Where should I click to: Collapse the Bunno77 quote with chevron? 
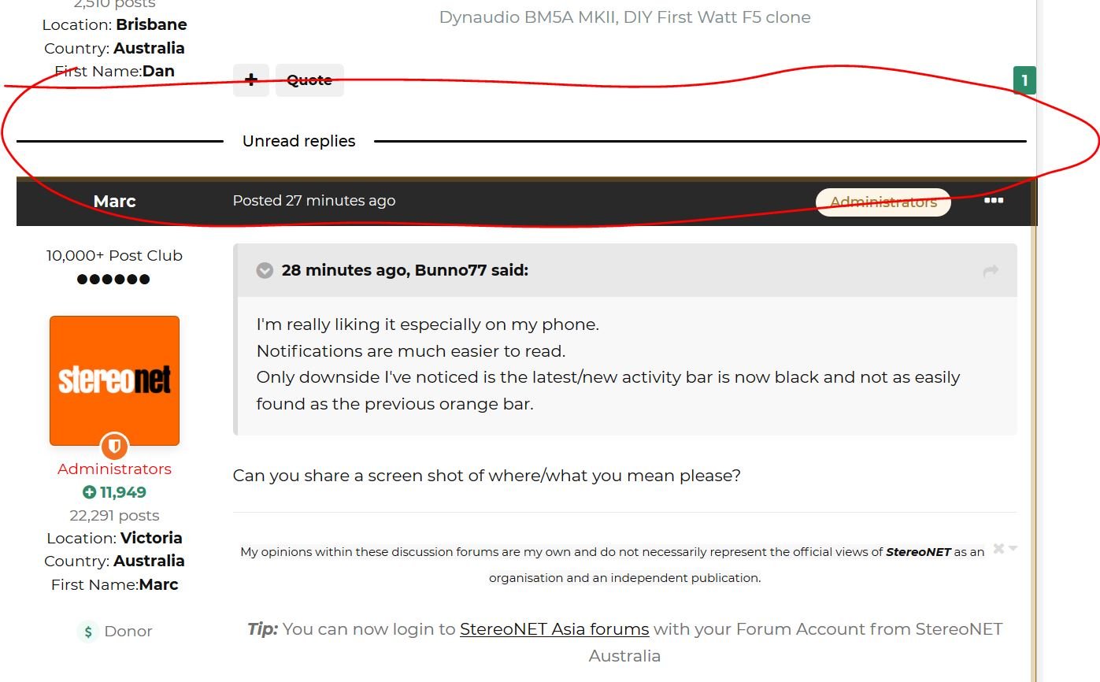click(265, 271)
